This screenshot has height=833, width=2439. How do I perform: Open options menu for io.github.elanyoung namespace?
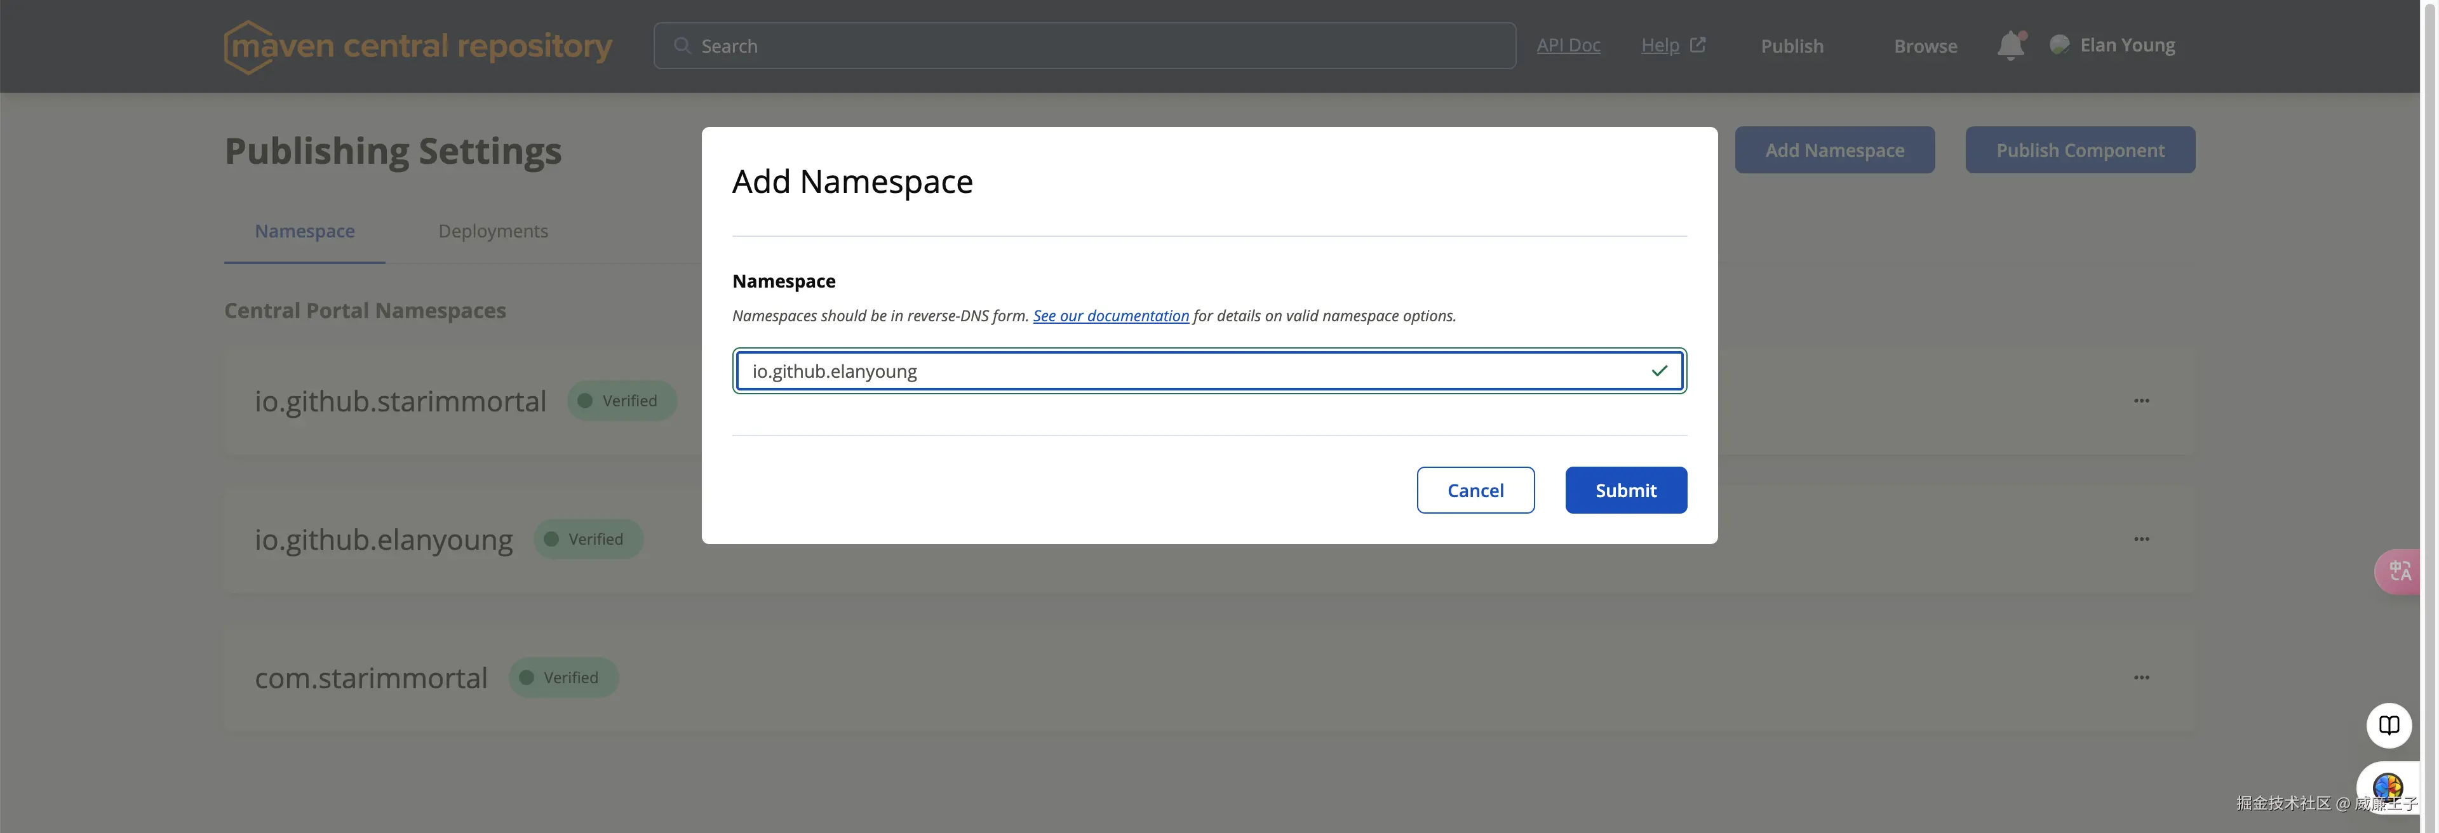2142,538
